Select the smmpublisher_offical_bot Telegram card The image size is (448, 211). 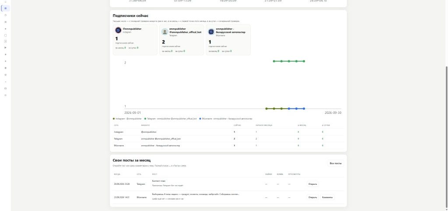click(182, 40)
